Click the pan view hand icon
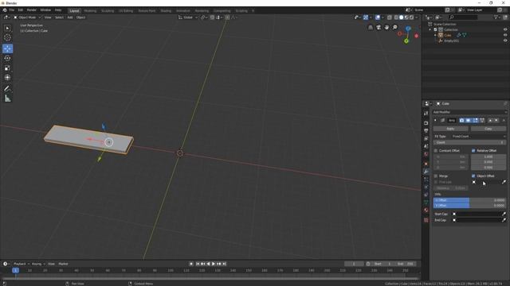This screenshot has height=286, width=510. point(386,28)
